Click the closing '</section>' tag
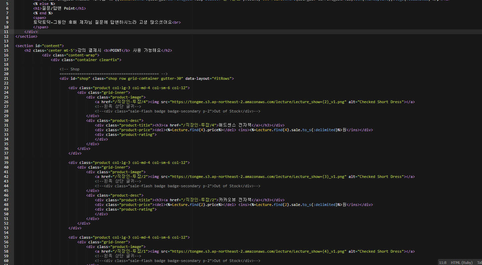Image resolution: width=482 pixels, height=265 pixels. (26, 36)
